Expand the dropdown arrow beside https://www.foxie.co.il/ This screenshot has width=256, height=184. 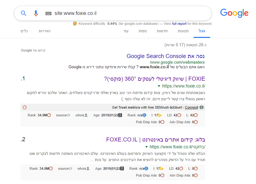[159, 86]
